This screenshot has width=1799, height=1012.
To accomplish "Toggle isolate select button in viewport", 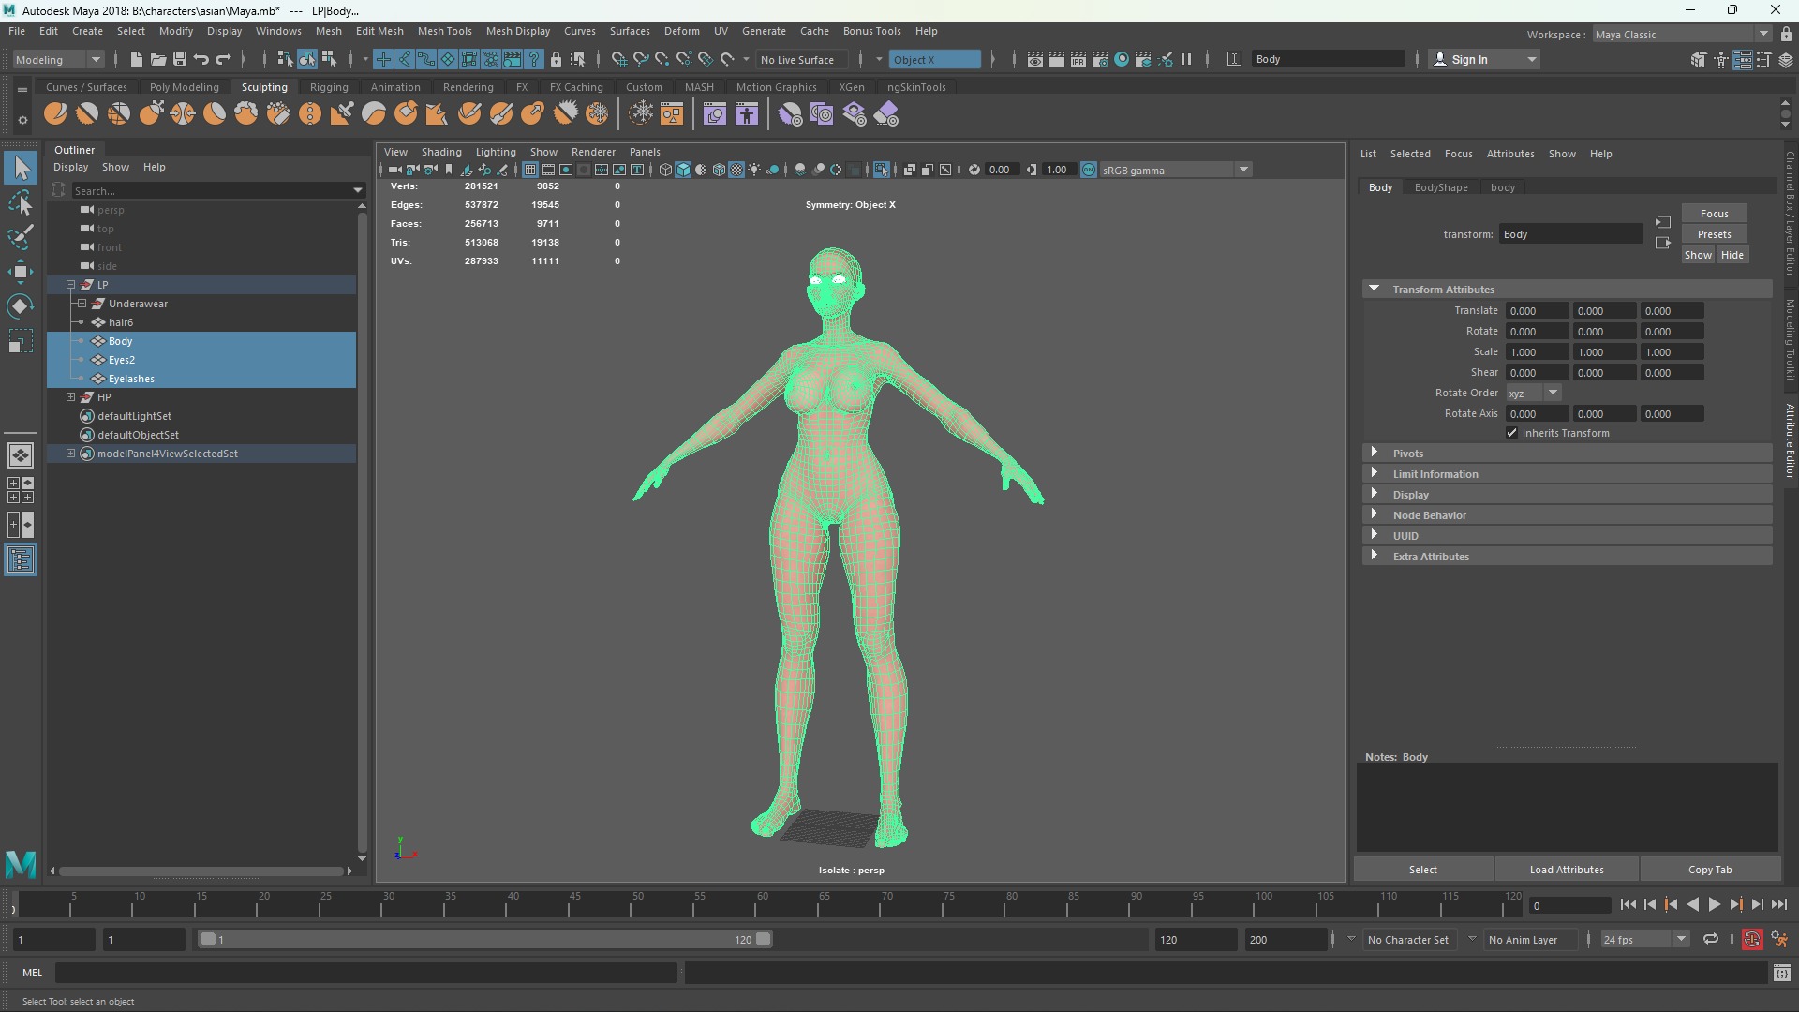I will tap(881, 170).
